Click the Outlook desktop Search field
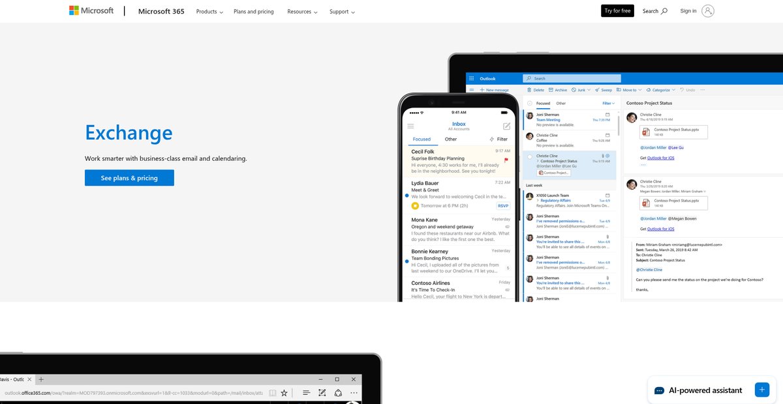This screenshot has width=783, height=404. click(572, 78)
